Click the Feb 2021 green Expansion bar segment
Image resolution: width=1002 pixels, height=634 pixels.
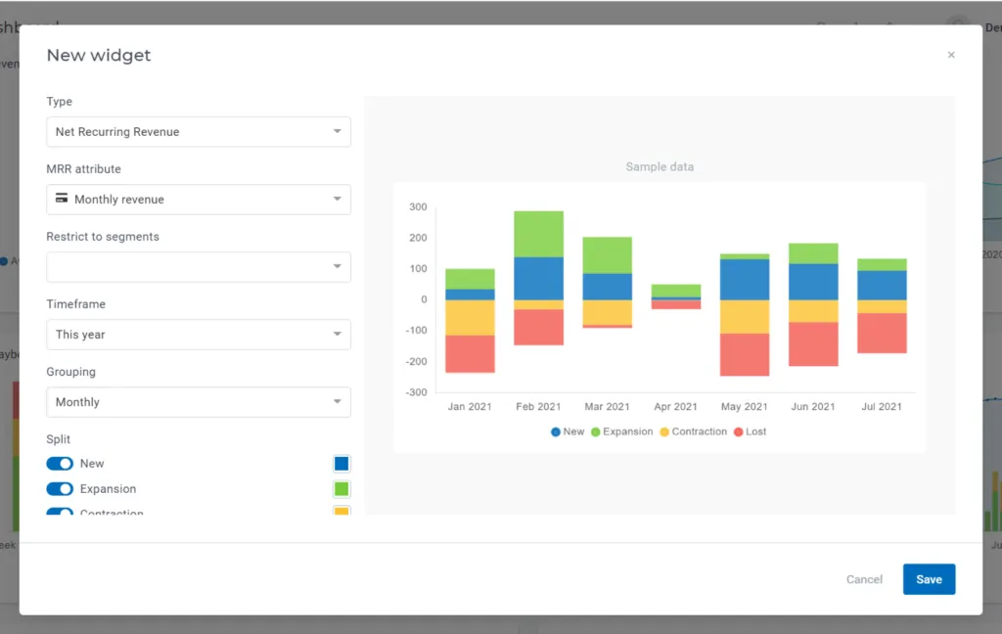pyautogui.click(x=539, y=234)
